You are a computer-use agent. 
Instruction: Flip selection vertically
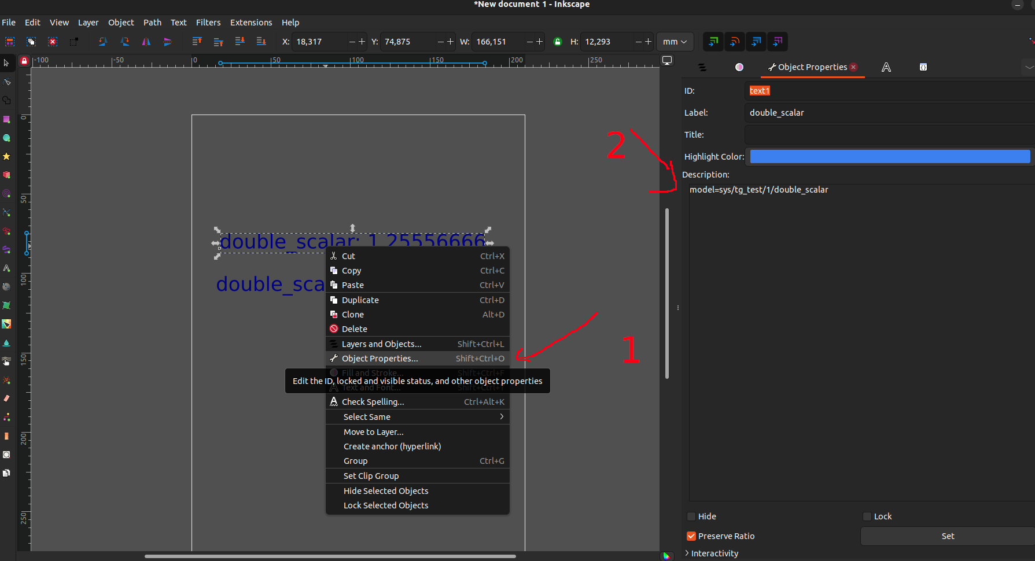tap(168, 42)
